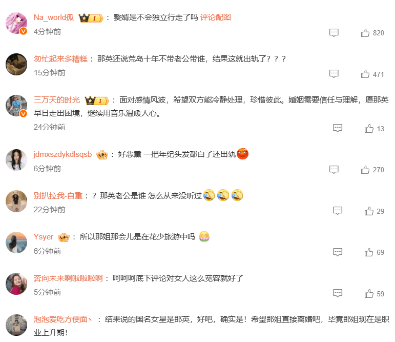Image resolution: width=395 pixels, height=342 pixels.
Task: Reply to Na_world孤's comment
Action: 334,33
